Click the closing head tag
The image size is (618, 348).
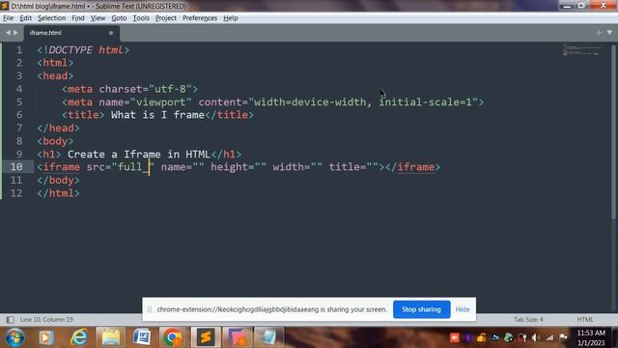pyautogui.click(x=58, y=128)
